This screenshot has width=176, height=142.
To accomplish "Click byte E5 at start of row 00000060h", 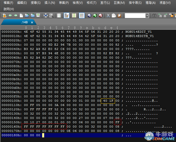I will pyautogui.click(x=26, y=58).
